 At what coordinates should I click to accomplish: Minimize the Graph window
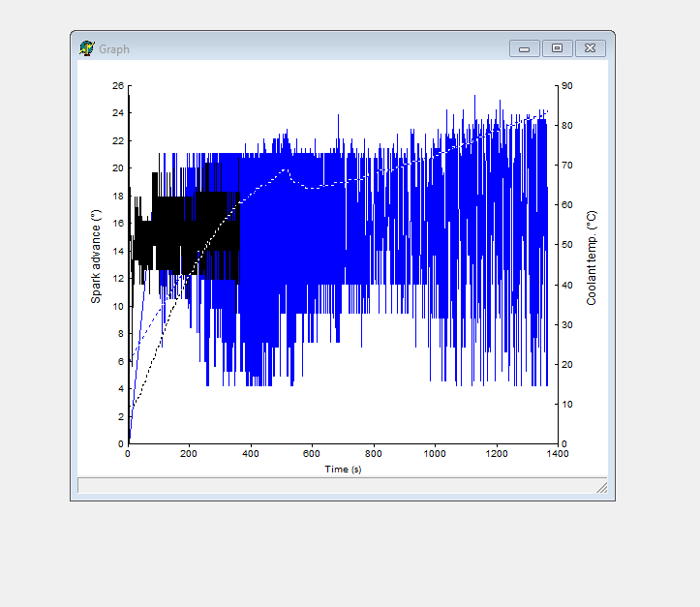[x=525, y=48]
